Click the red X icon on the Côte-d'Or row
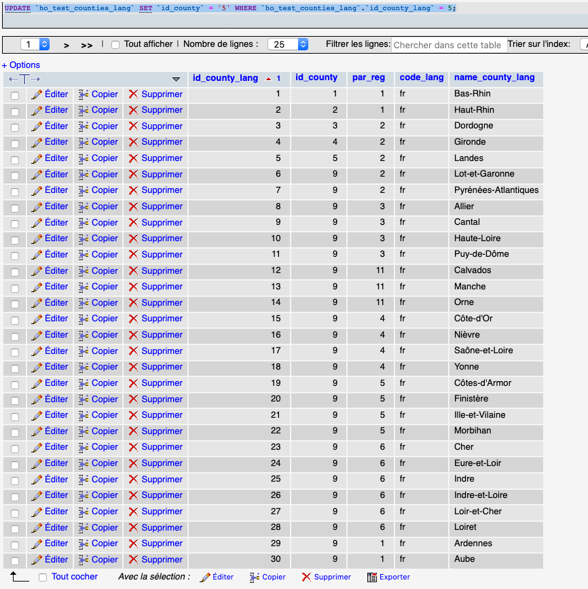This screenshot has height=589, width=588. (133, 319)
